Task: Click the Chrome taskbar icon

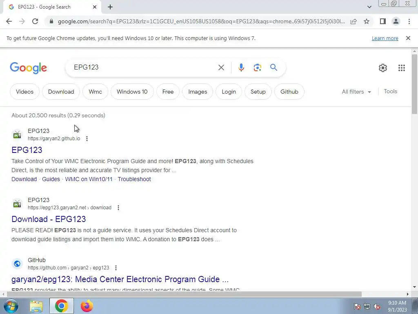Action: point(62,306)
